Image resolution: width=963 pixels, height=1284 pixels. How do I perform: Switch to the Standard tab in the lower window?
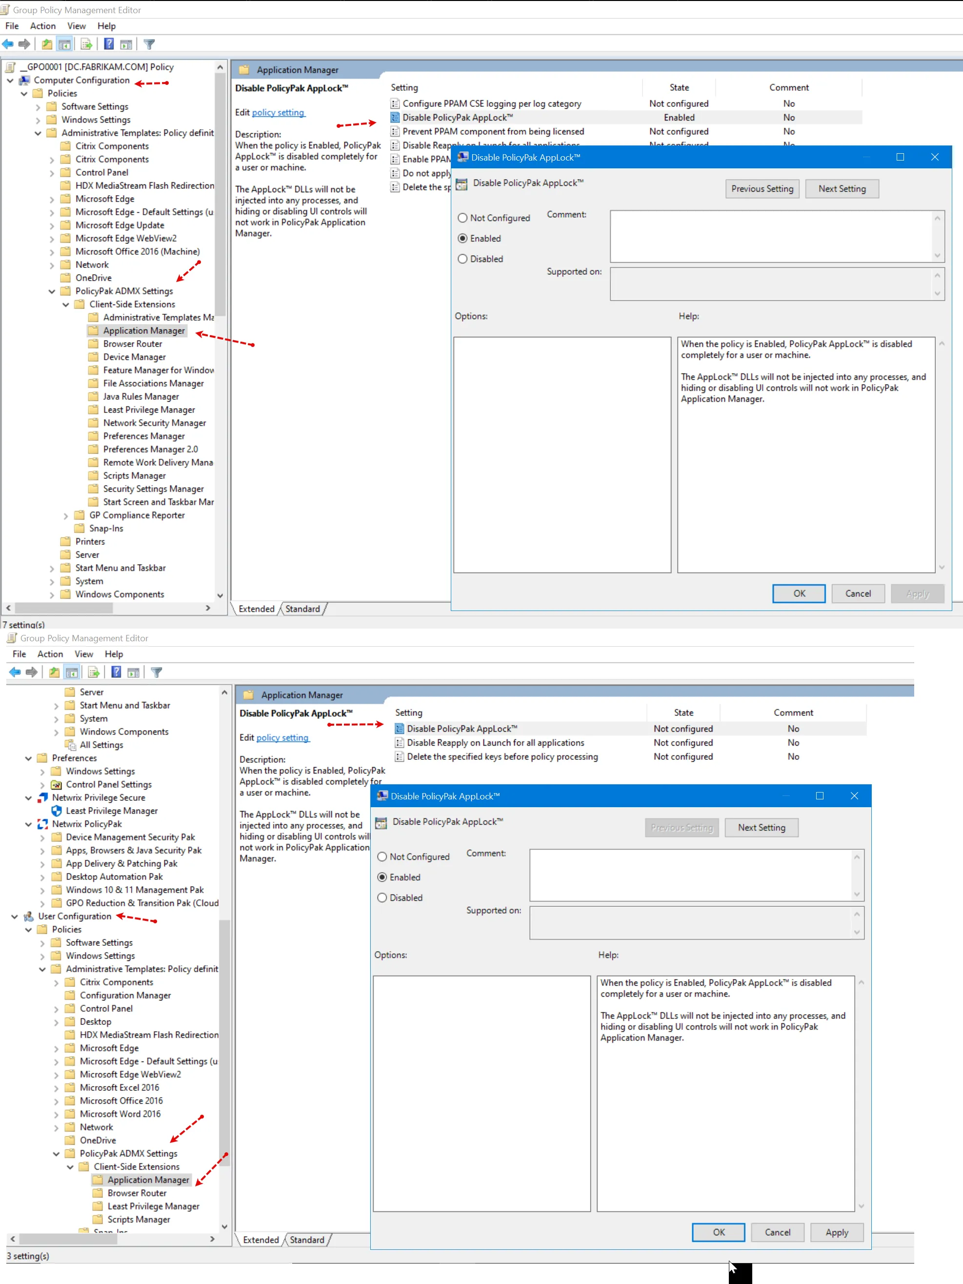[307, 1240]
